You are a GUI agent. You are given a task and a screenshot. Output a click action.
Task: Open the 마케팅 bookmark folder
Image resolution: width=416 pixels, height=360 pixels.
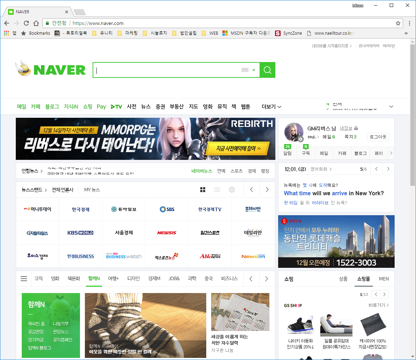[x=128, y=33]
